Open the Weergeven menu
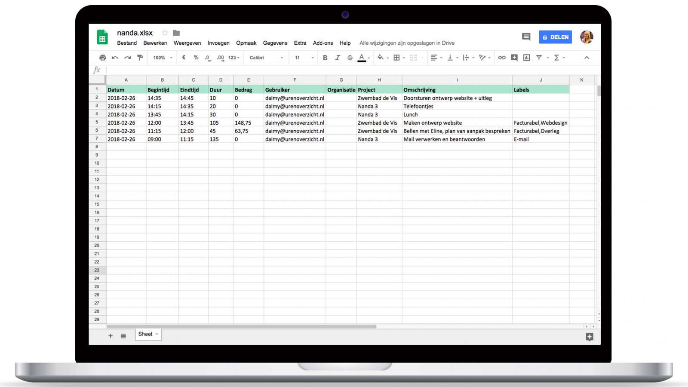 point(187,43)
